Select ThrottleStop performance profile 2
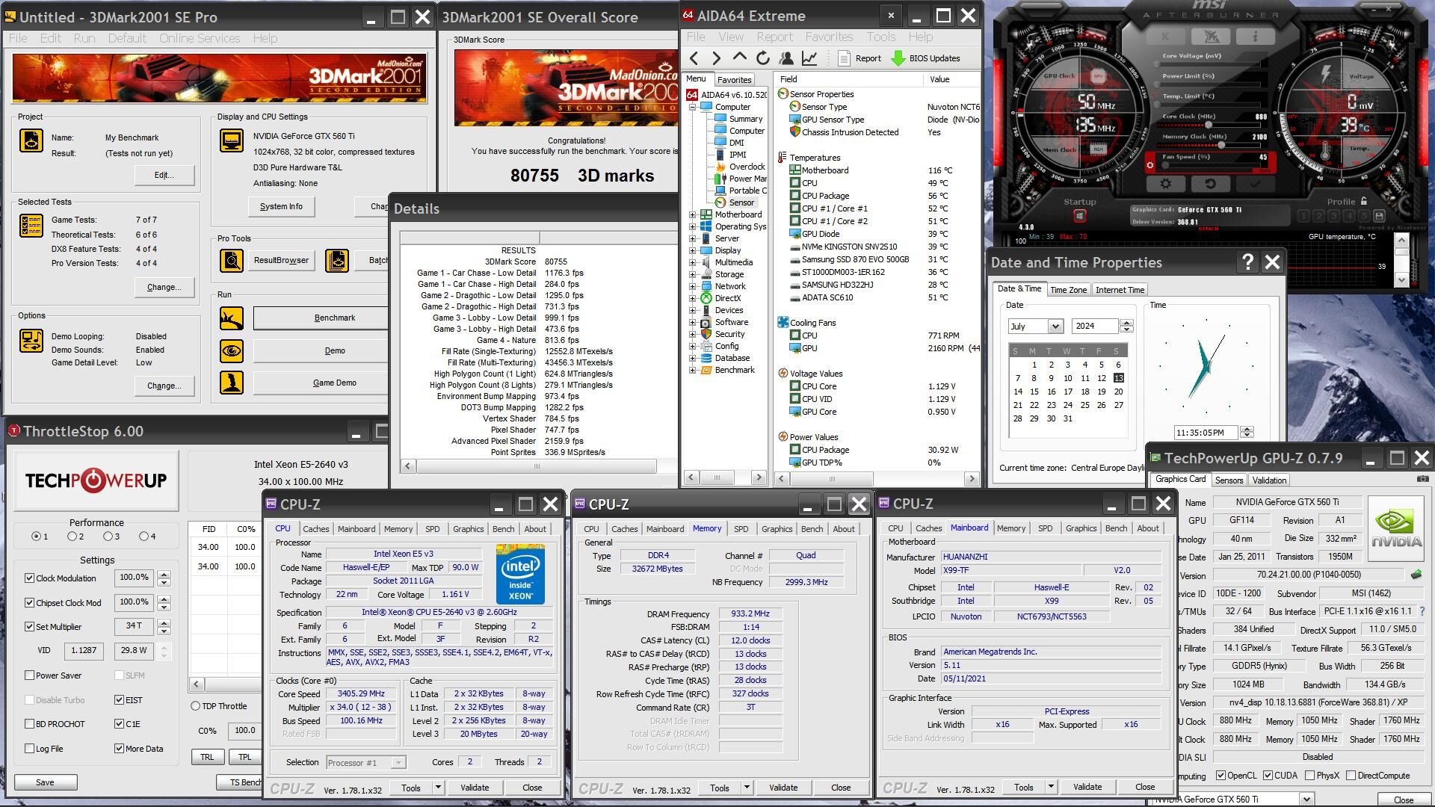The height and width of the screenshot is (807, 1435). coord(72,536)
